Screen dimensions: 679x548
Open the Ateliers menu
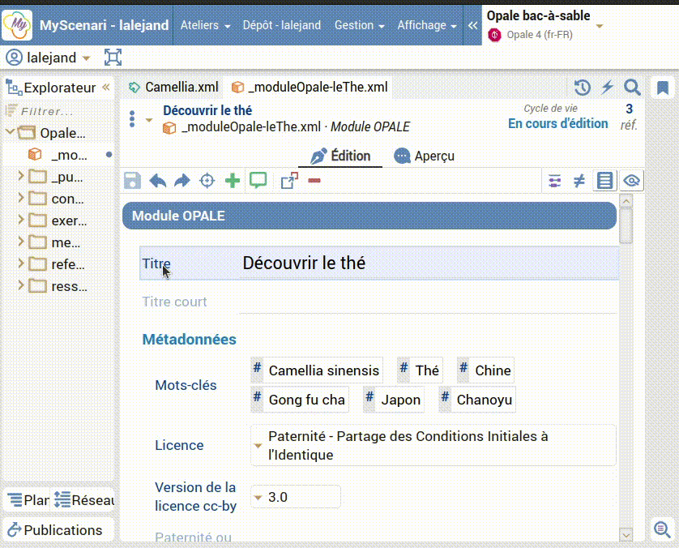(205, 25)
